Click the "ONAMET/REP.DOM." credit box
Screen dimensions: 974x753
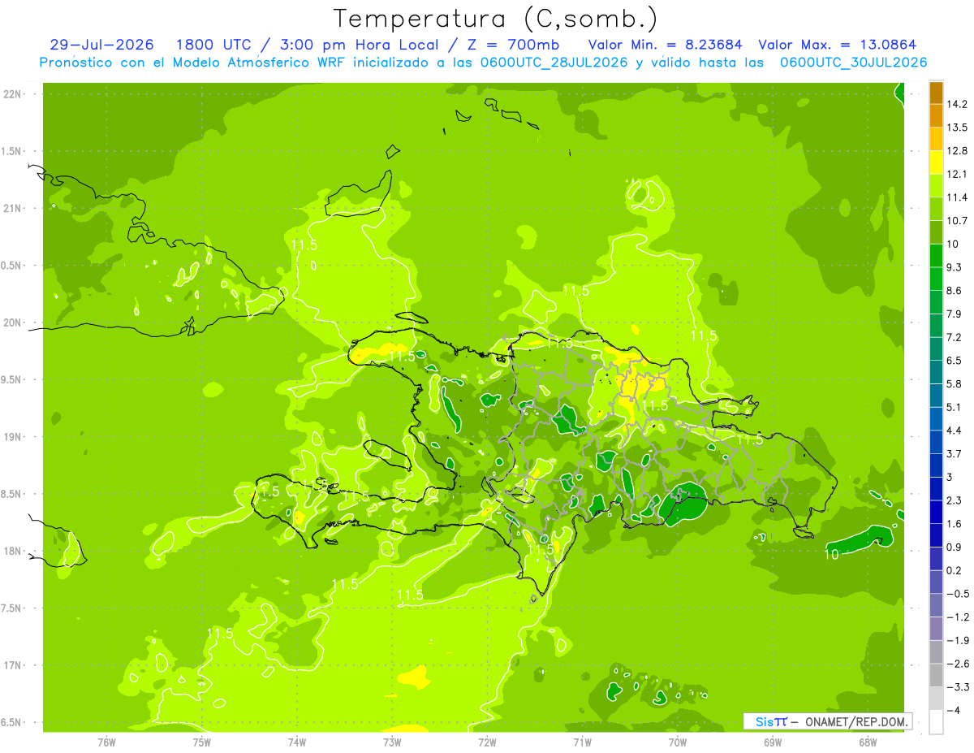828,721
